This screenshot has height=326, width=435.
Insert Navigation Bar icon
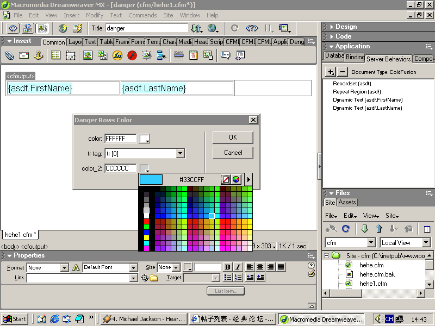click(x=161, y=55)
